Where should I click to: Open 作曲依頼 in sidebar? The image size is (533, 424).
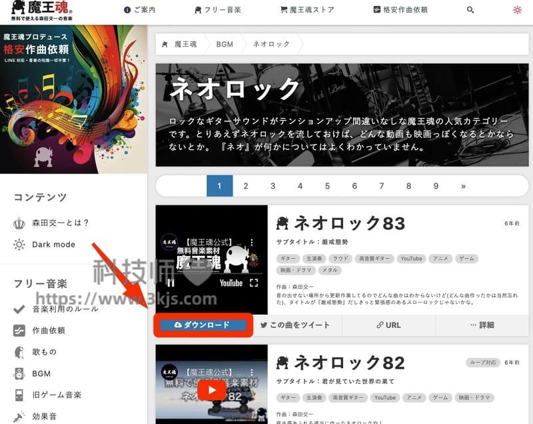(49, 330)
